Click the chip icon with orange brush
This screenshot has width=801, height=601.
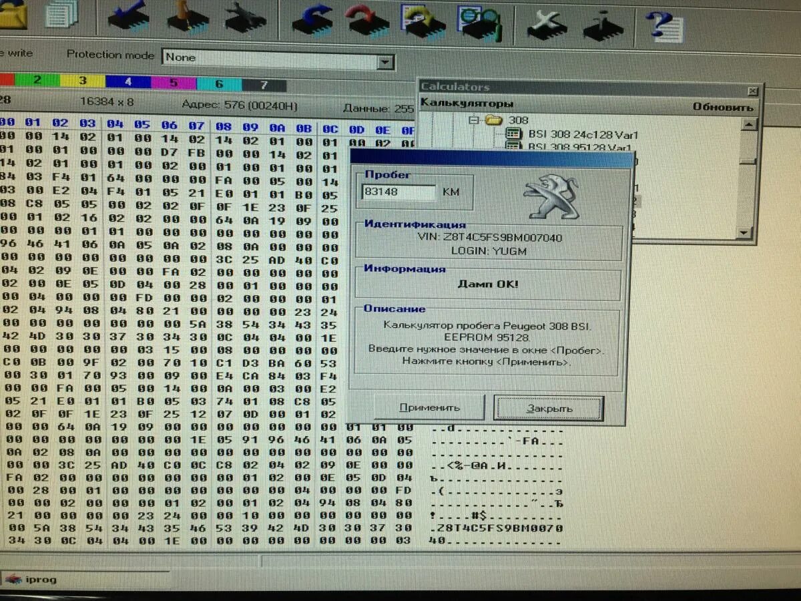(x=187, y=17)
